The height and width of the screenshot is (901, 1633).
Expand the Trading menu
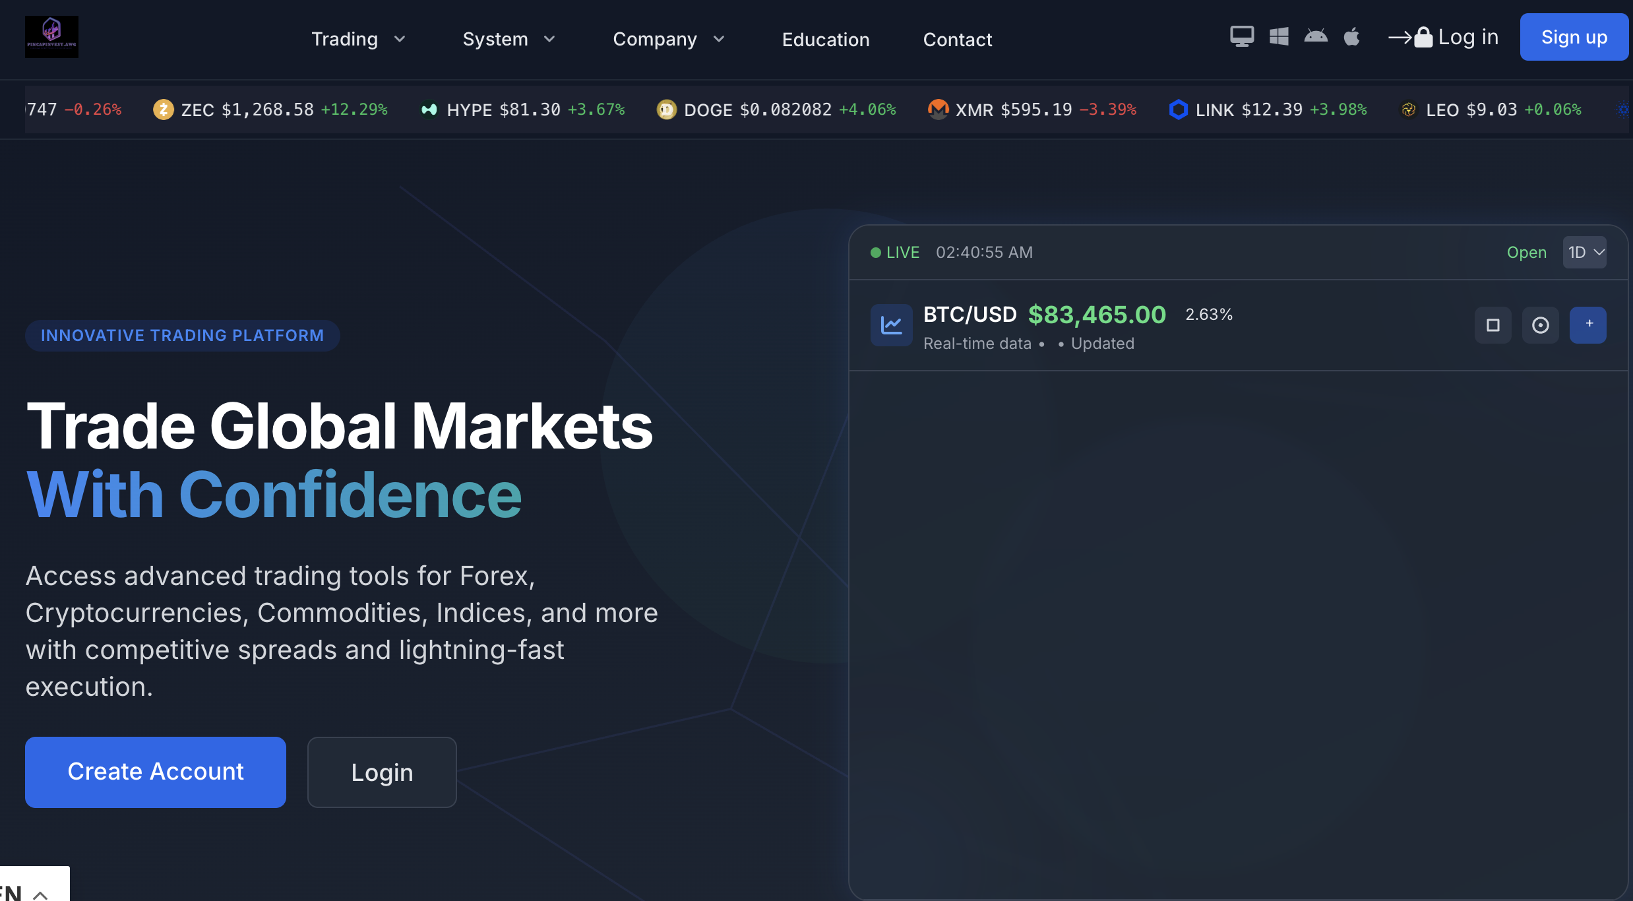[358, 40]
